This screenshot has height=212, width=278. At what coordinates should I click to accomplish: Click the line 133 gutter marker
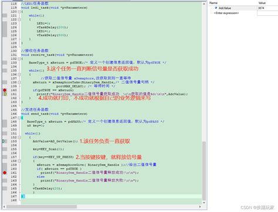[5, 63]
